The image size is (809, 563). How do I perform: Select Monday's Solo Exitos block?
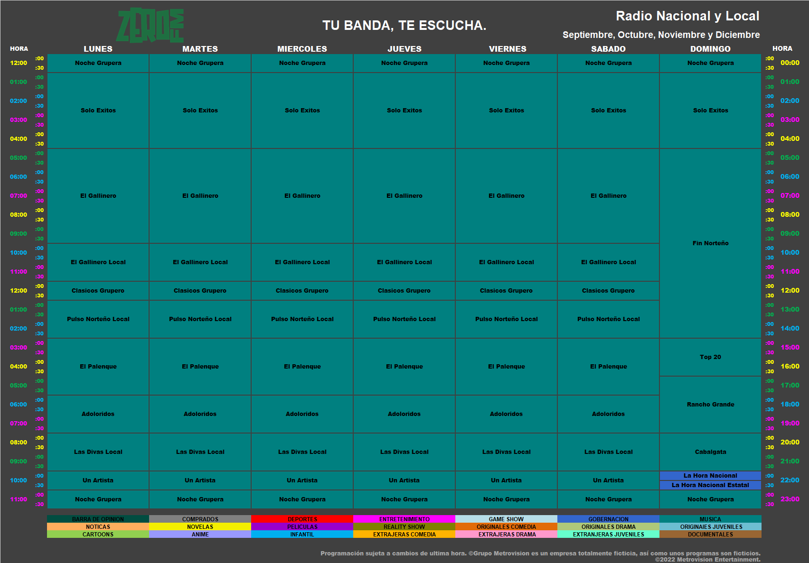[x=98, y=111]
